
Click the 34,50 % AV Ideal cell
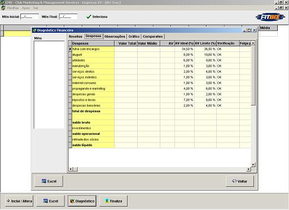pyautogui.click(x=185, y=49)
